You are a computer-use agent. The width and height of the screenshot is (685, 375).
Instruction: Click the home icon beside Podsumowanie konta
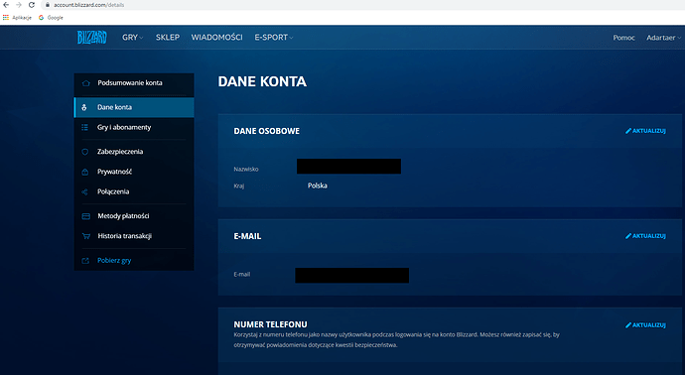86,83
